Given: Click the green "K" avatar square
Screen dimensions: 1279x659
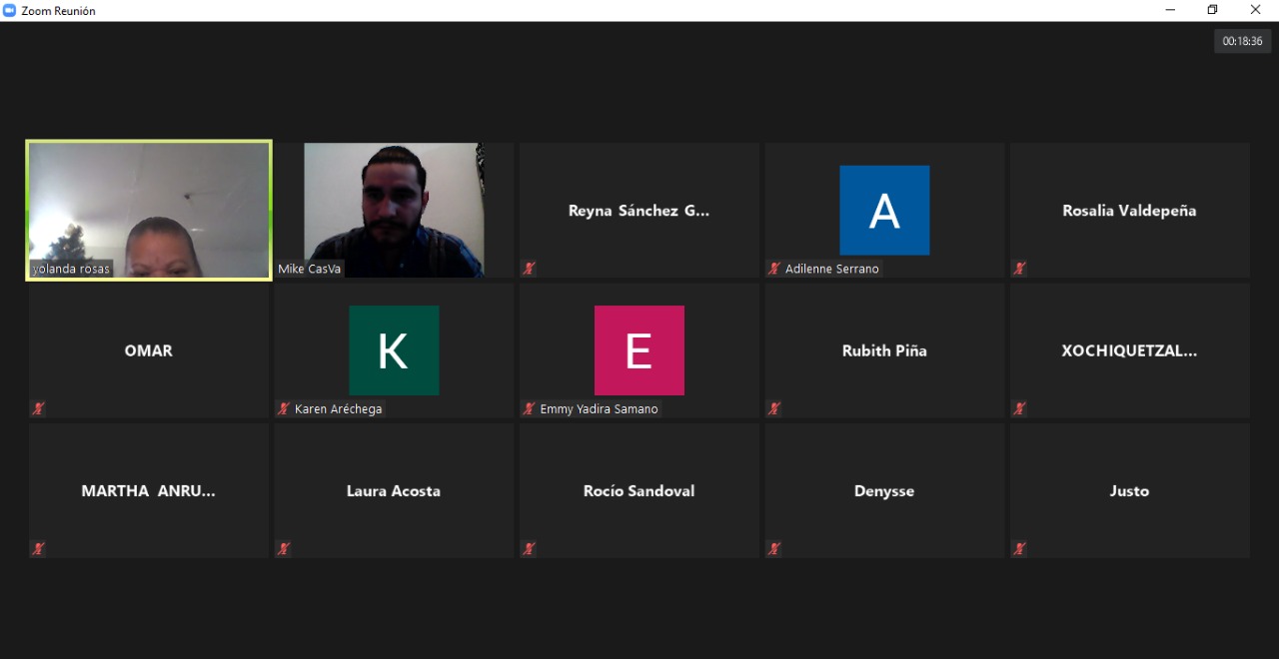Looking at the screenshot, I should tap(394, 350).
